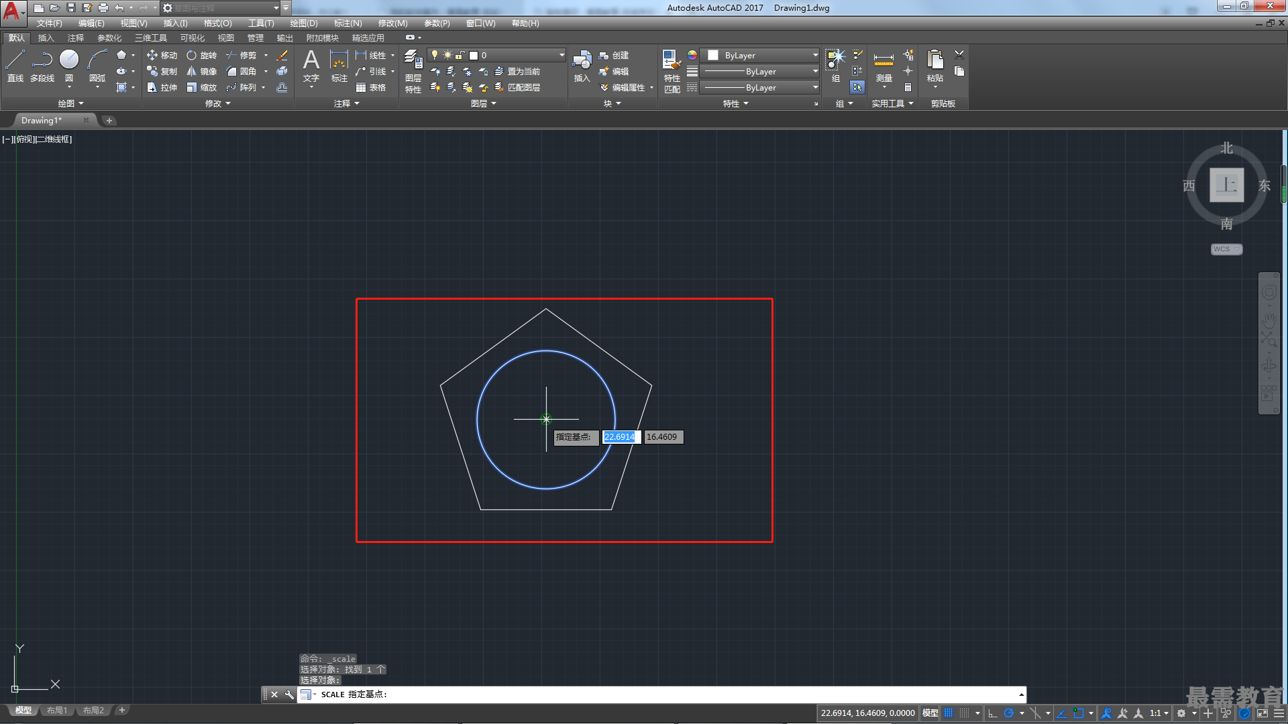Click the 缩放 (Scale) tool
Viewport: 1288px width, 724px height.
[201, 87]
